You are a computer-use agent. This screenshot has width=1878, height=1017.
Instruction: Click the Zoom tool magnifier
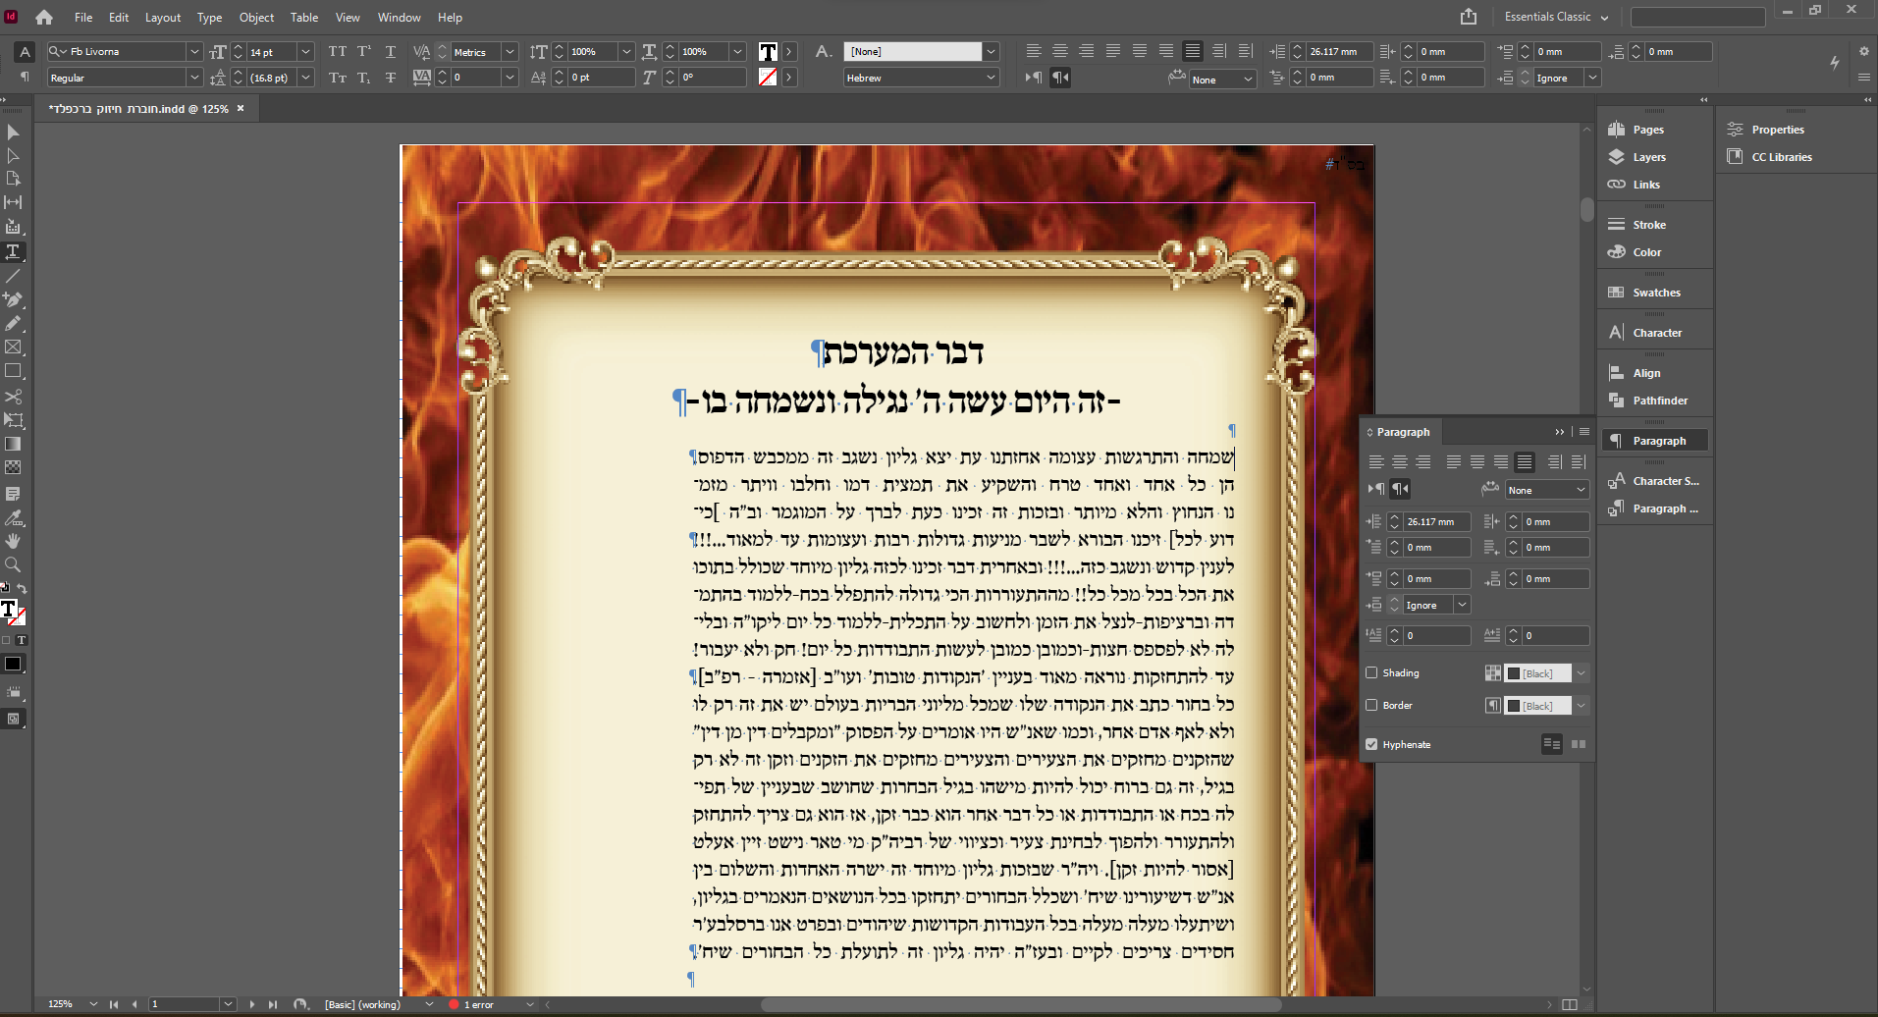pyautogui.click(x=13, y=564)
